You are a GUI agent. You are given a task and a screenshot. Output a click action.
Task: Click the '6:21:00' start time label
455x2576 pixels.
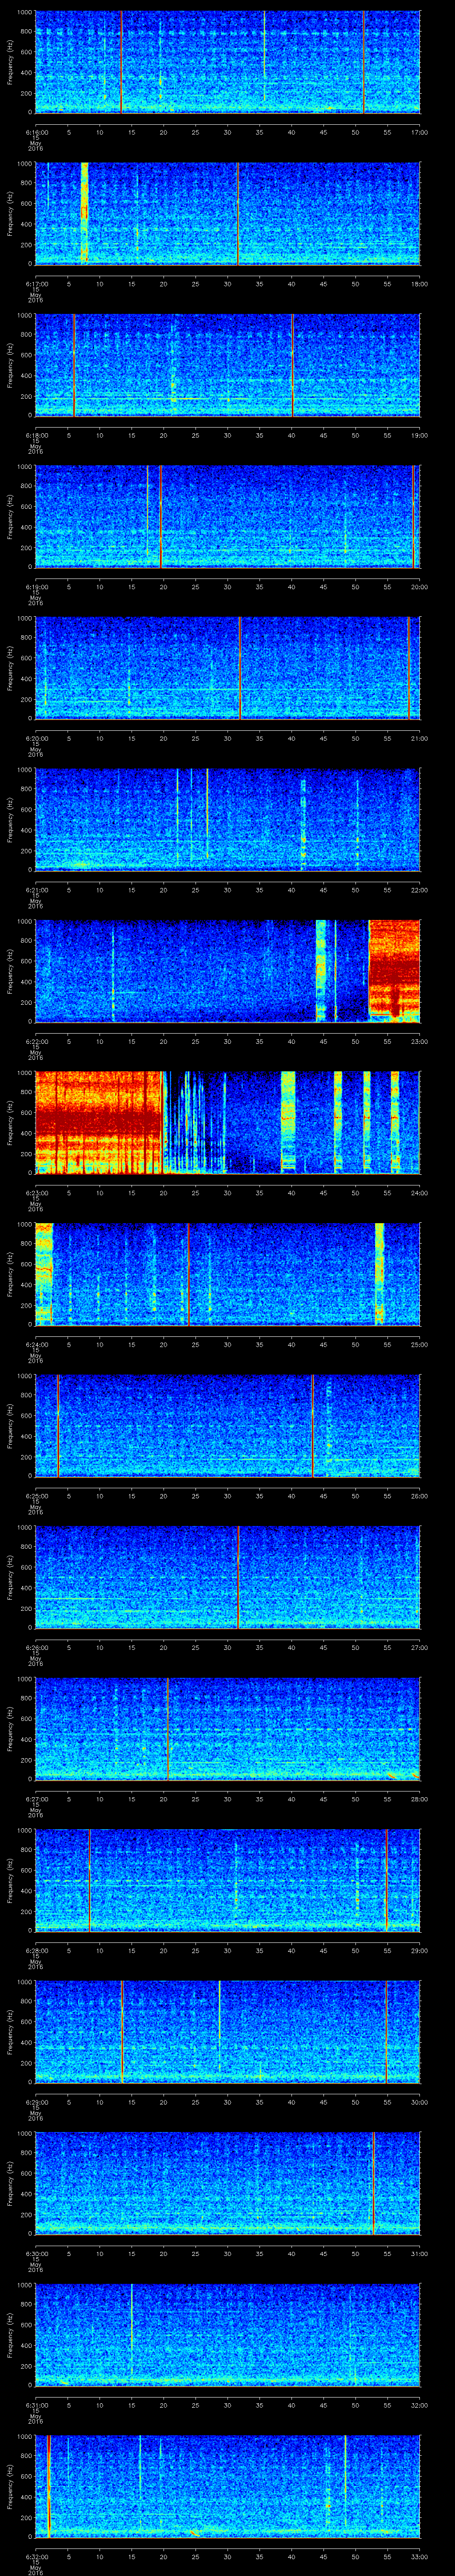[x=36, y=890]
